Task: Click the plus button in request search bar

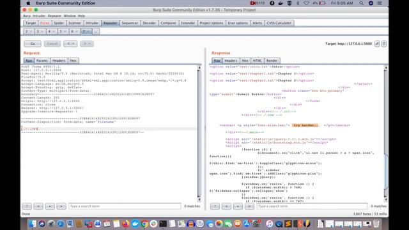Action: click(x=50, y=206)
